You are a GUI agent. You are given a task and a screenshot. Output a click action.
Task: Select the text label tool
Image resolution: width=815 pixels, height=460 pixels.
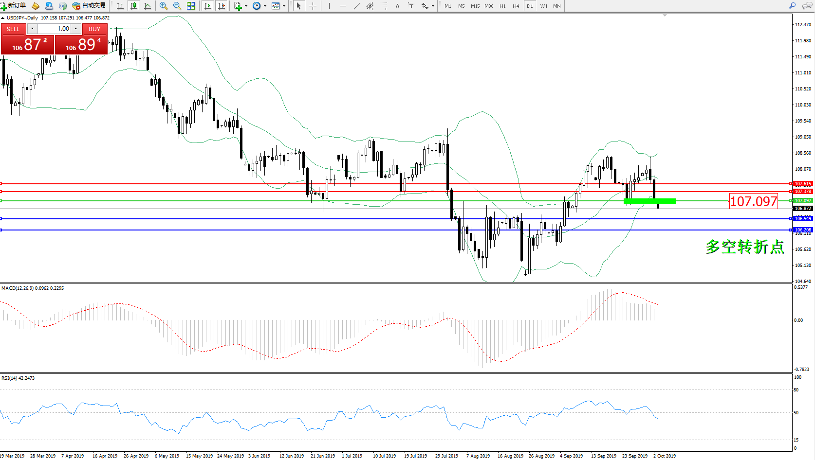(x=411, y=6)
